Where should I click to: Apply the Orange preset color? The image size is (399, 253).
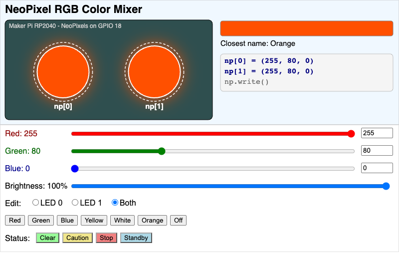pos(152,221)
